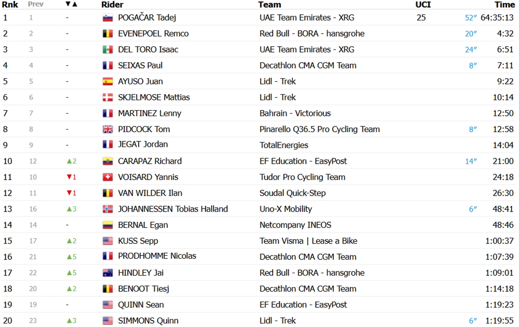This screenshot has width=519, height=327.
Task: Open rider page for BERNAL Egan
Action: (x=143, y=225)
